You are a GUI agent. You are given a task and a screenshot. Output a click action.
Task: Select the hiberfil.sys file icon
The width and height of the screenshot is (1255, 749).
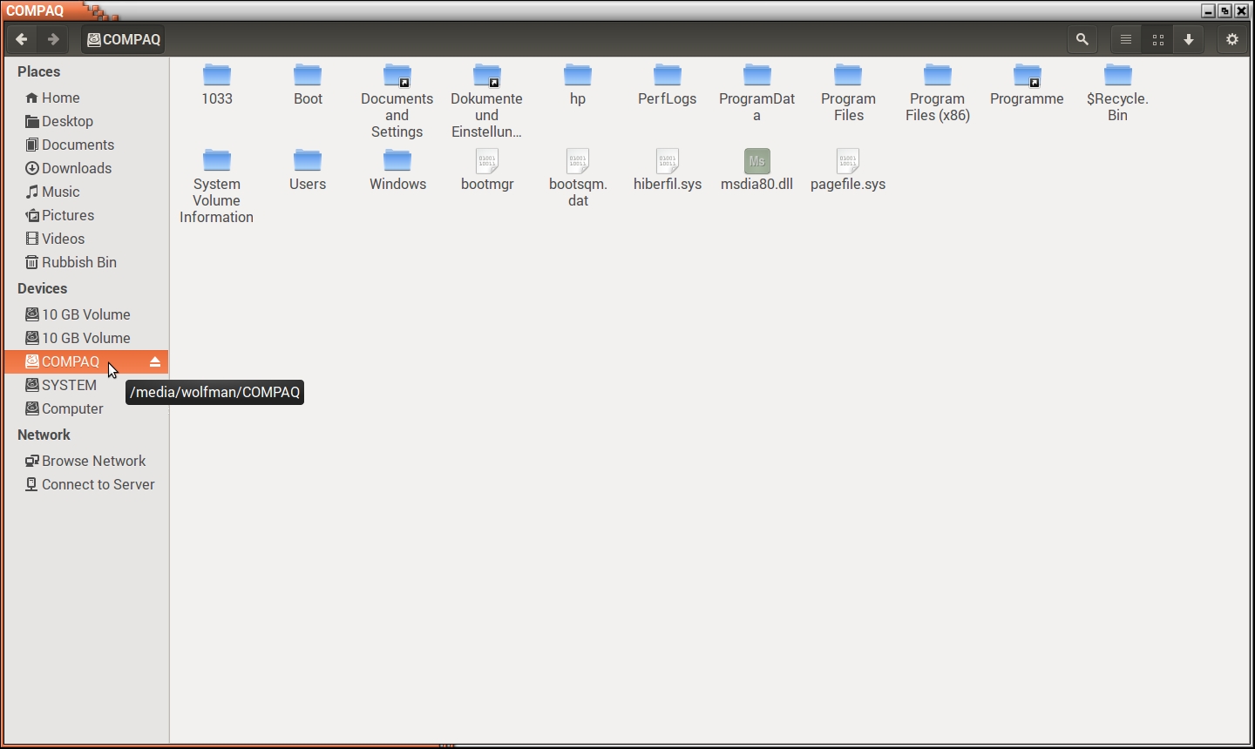pos(668,161)
